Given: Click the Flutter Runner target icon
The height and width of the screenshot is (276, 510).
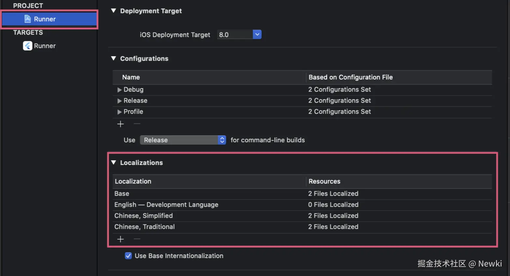Looking at the screenshot, I should (x=28, y=46).
